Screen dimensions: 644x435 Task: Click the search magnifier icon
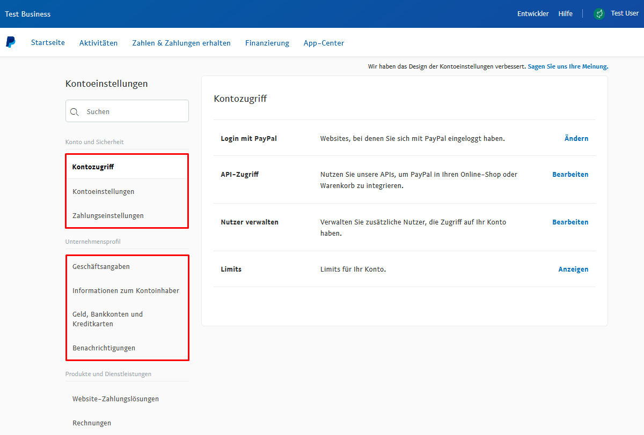pos(75,111)
